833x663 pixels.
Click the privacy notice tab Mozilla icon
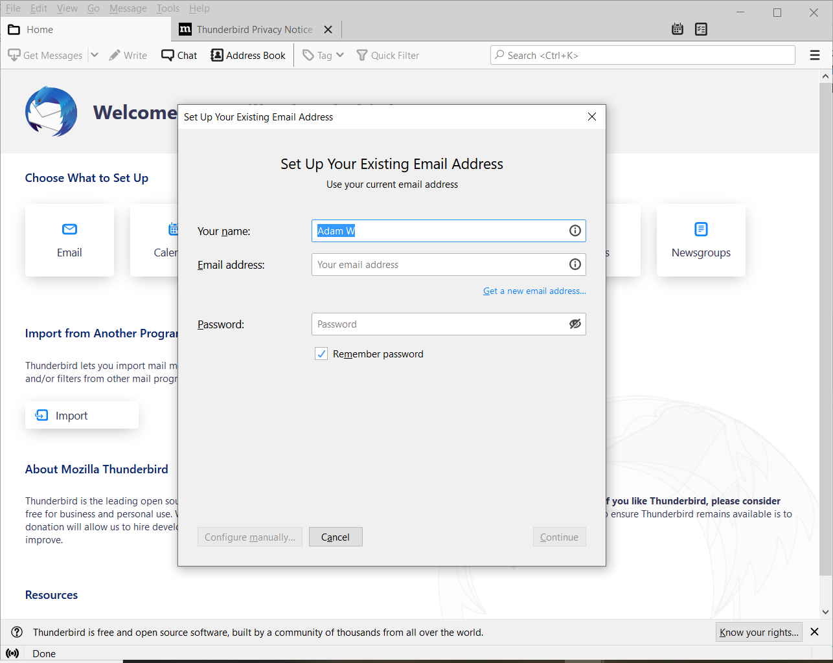click(185, 29)
